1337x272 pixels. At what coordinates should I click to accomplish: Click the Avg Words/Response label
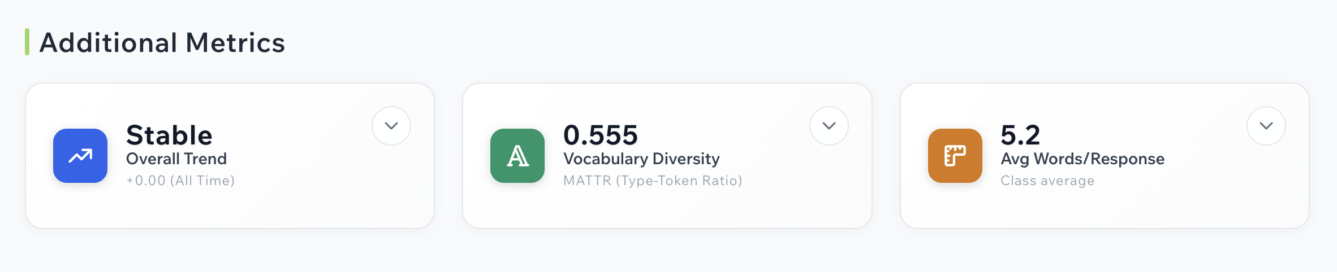[1082, 159]
